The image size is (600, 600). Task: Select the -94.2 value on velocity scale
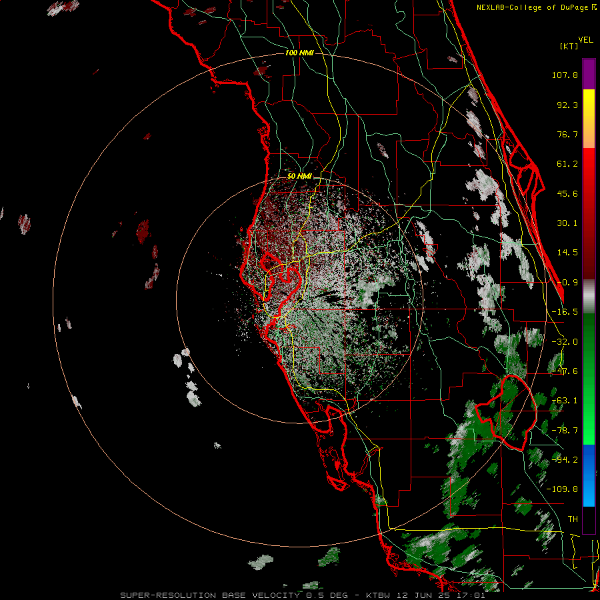565,460
